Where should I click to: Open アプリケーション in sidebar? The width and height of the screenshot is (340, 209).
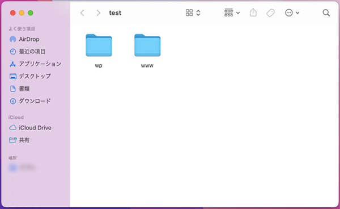tap(35, 64)
